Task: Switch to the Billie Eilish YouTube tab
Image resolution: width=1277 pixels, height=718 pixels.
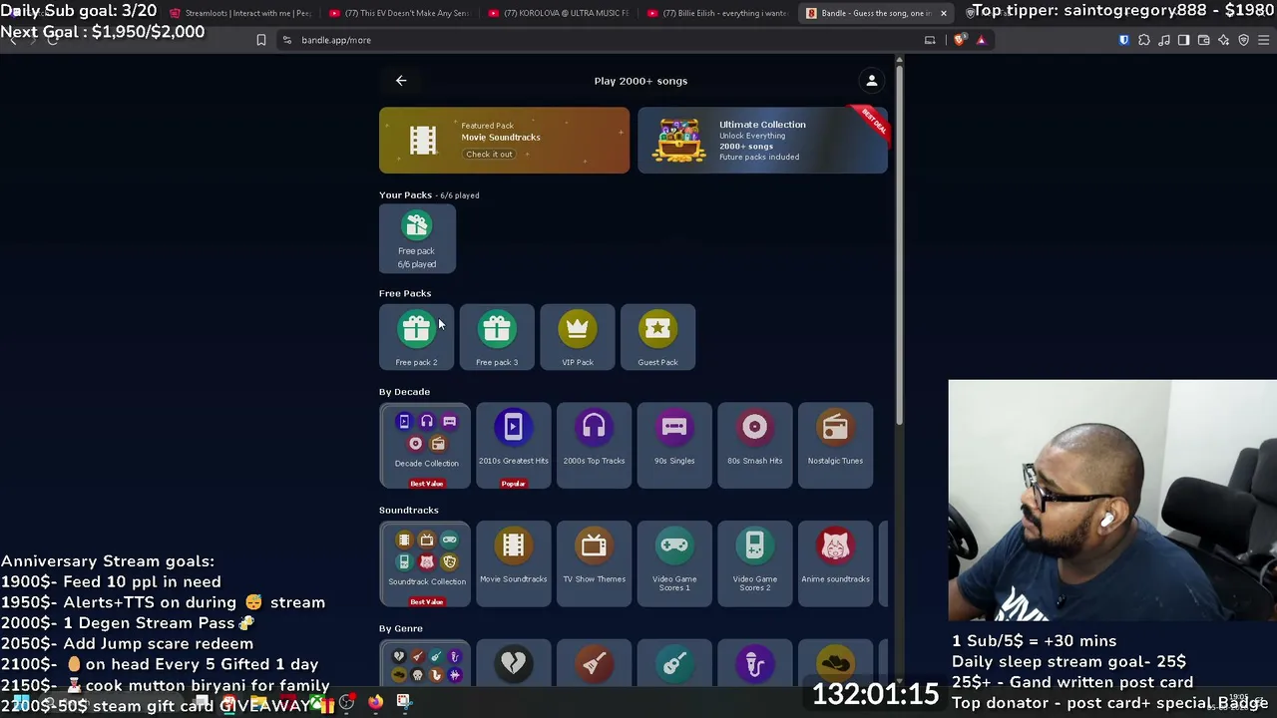Action: [718, 13]
